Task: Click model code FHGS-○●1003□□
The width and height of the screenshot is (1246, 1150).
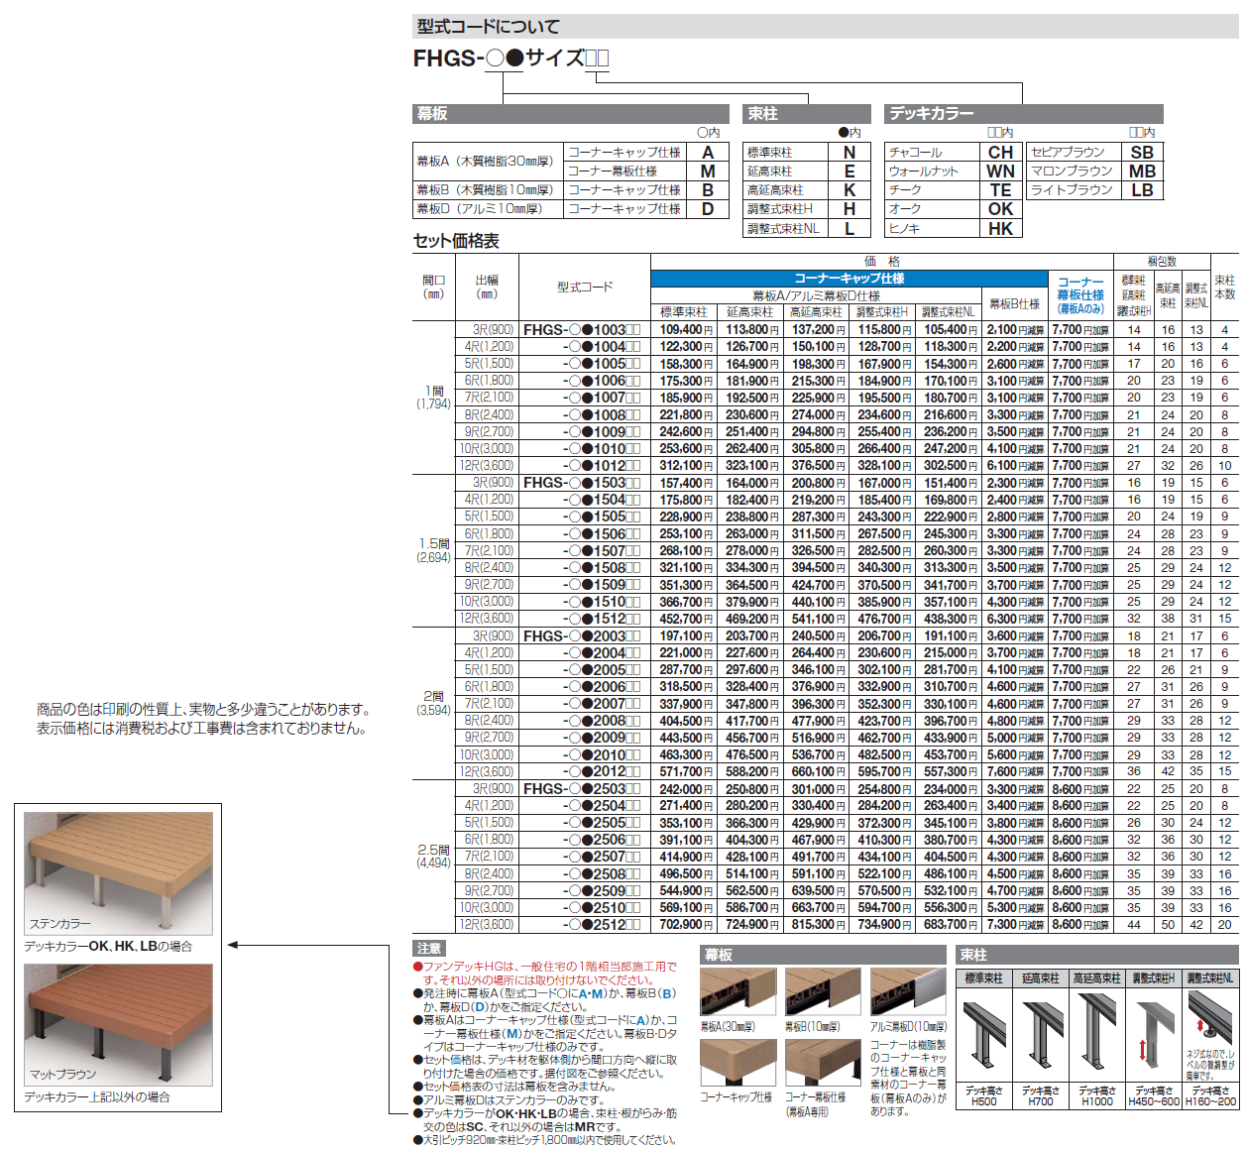Action: tap(582, 330)
